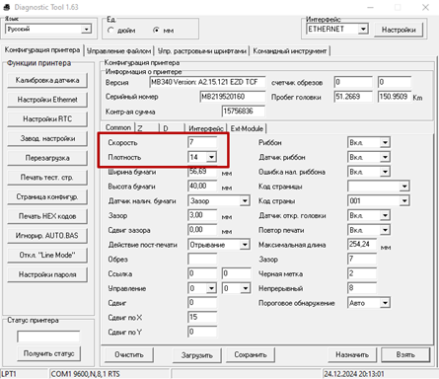The width and height of the screenshot is (439, 379).
Task: Click the Высота бумаги field
Action: point(202,187)
